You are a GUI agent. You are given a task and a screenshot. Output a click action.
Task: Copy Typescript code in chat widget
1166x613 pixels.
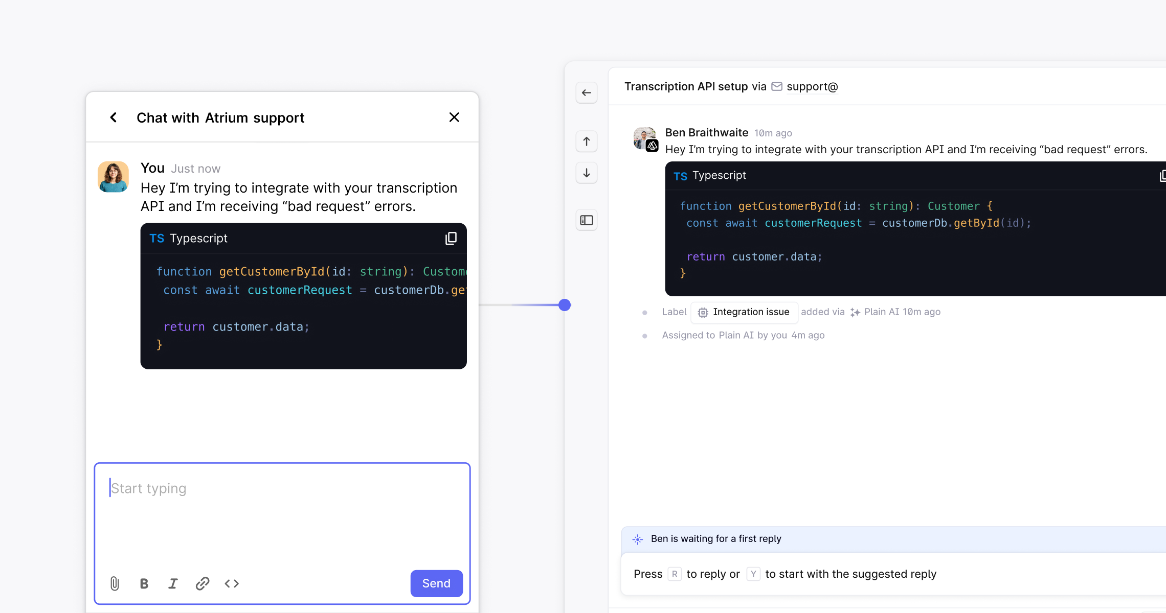[451, 239]
